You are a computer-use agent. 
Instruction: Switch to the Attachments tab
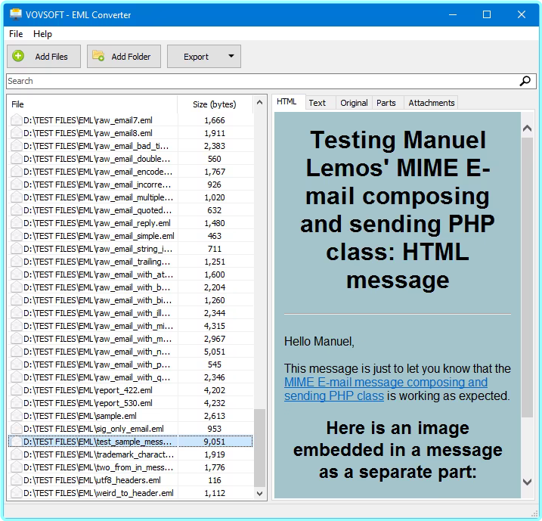(x=431, y=103)
